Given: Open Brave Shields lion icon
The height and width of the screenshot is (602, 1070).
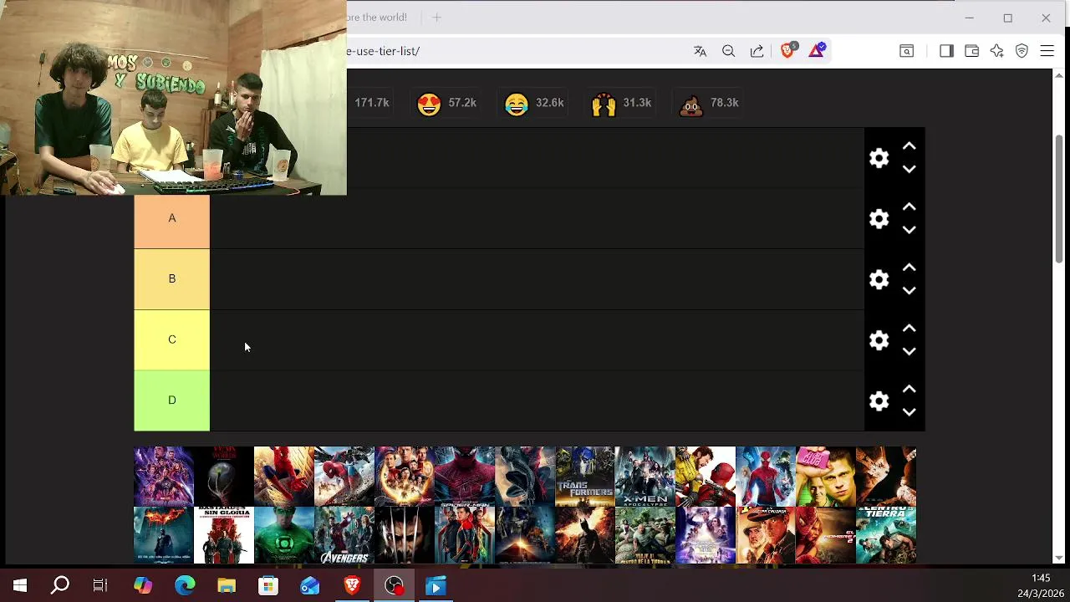Looking at the screenshot, I should tap(788, 50).
